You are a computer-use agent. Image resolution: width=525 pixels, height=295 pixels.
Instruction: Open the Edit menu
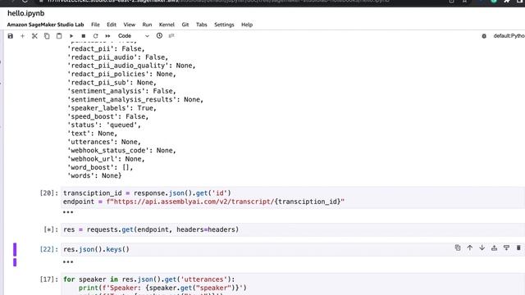click(x=112, y=25)
